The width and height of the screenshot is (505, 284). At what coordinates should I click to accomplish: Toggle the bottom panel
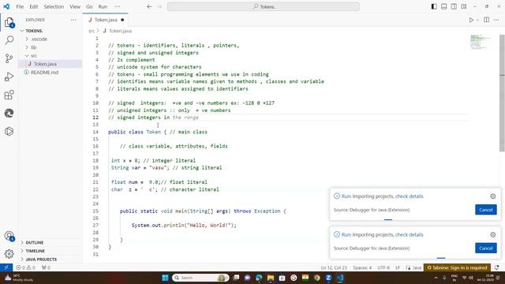click(x=444, y=6)
